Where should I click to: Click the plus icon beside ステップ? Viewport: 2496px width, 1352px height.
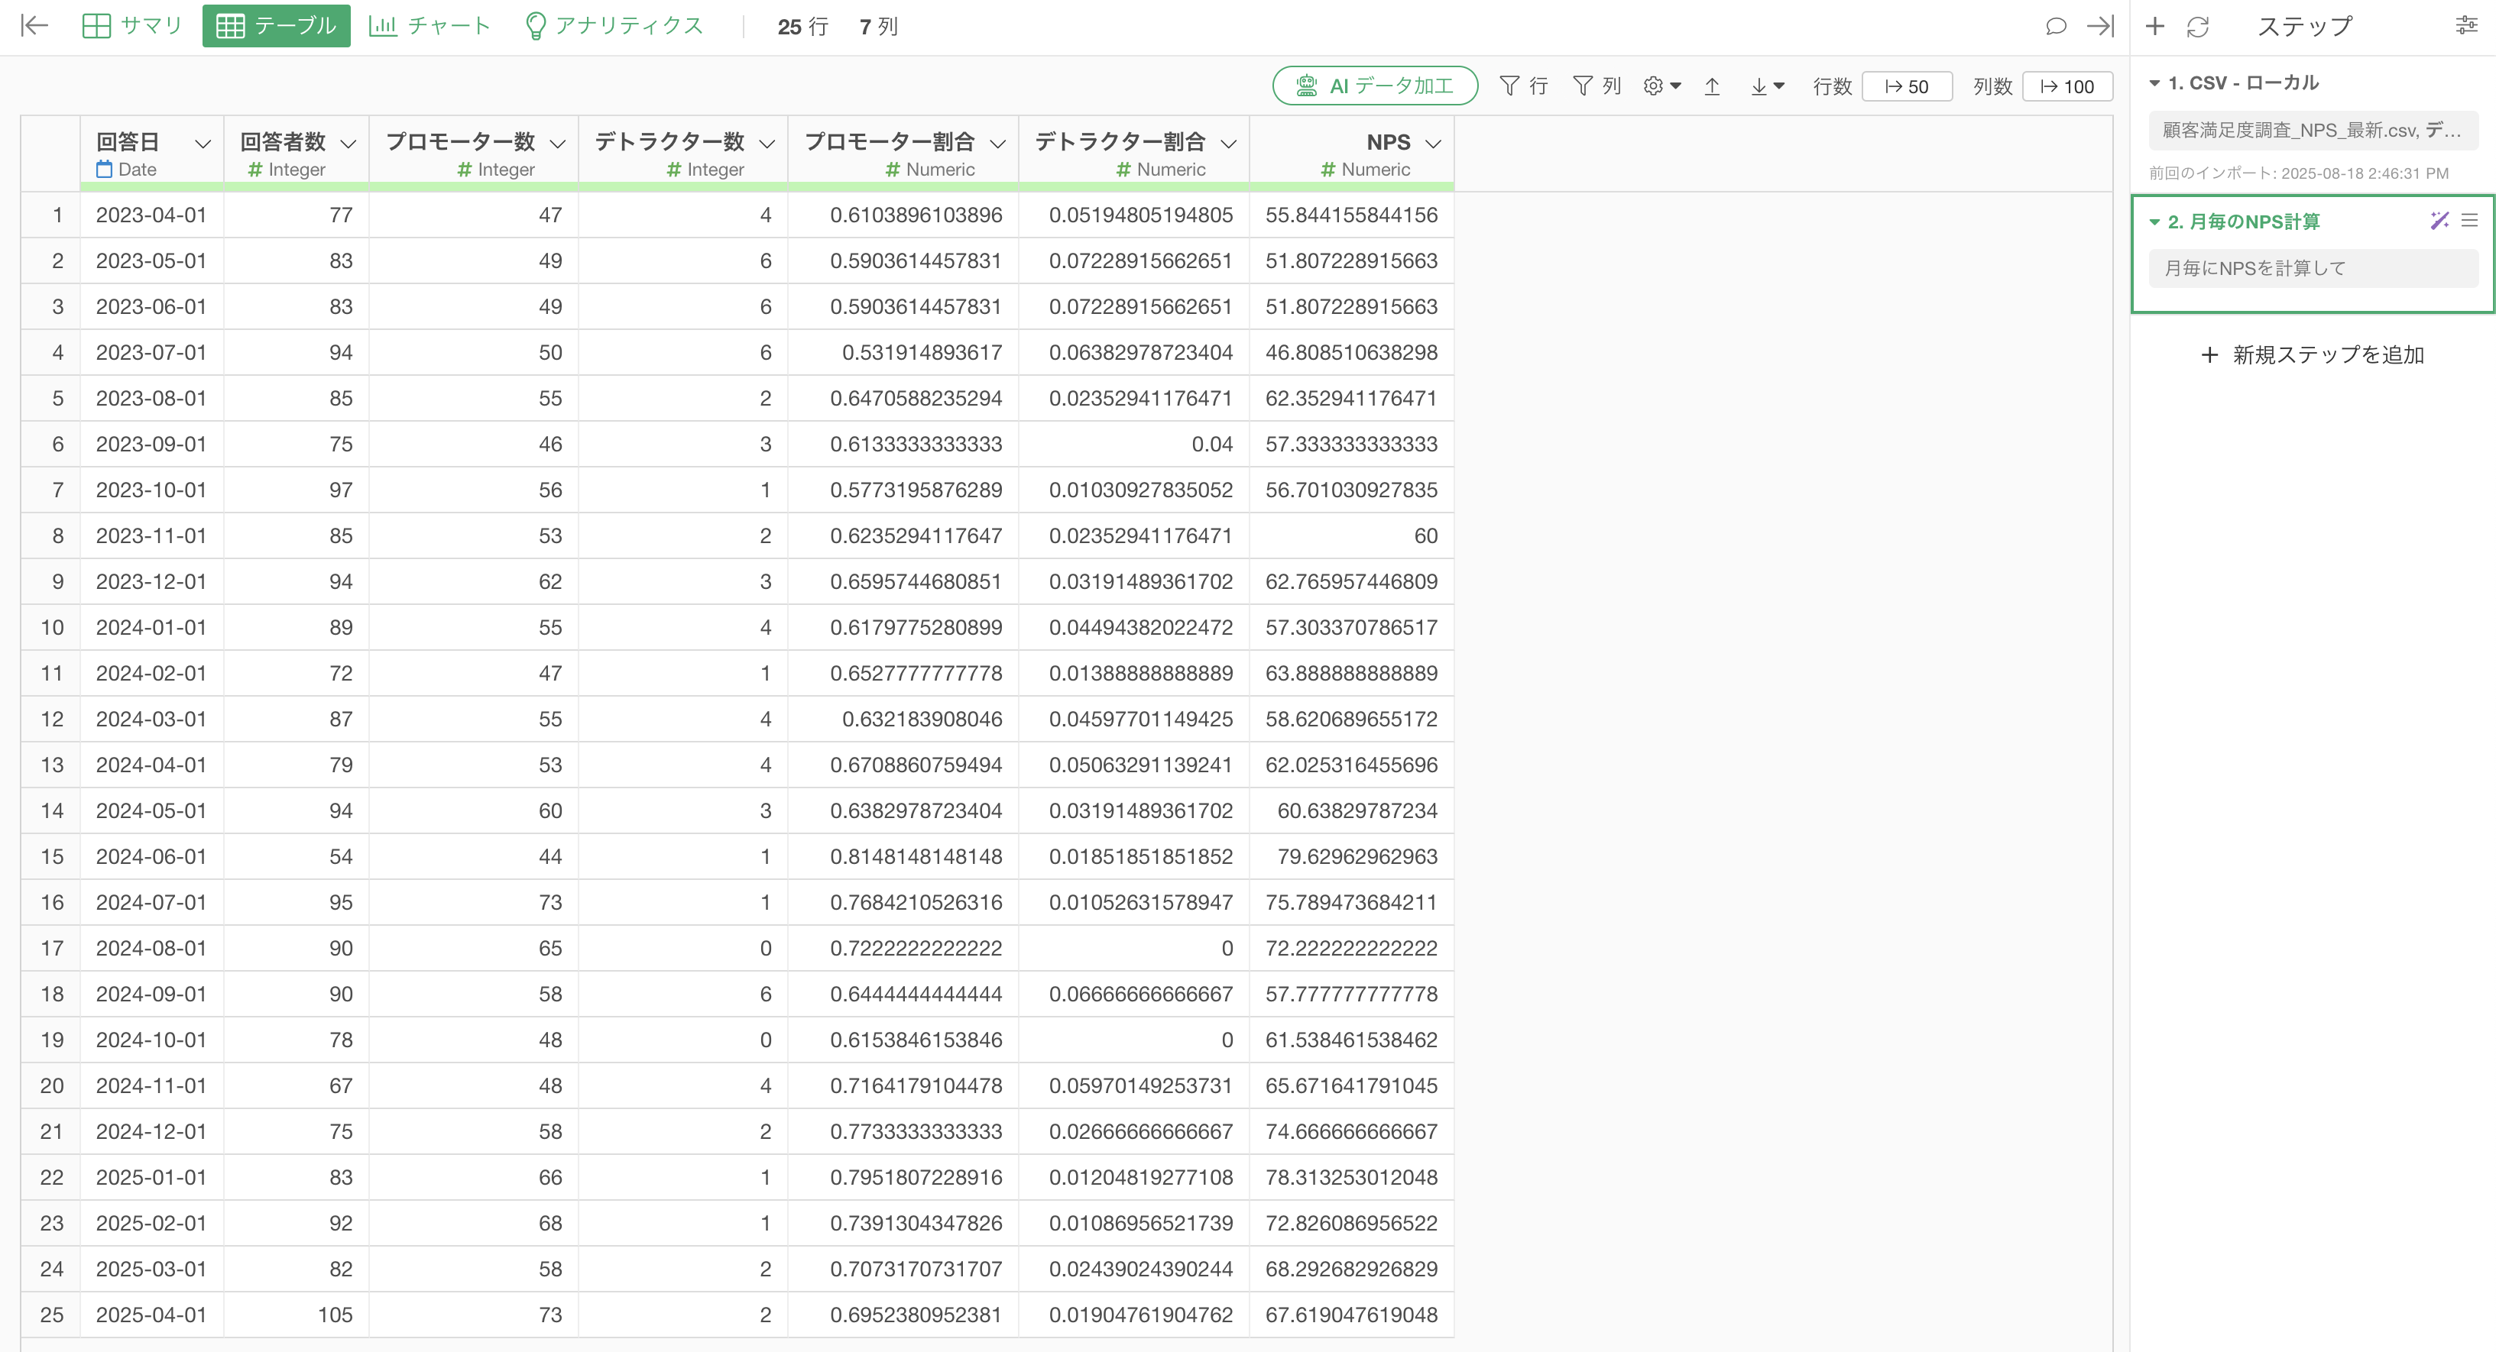[x=2155, y=26]
